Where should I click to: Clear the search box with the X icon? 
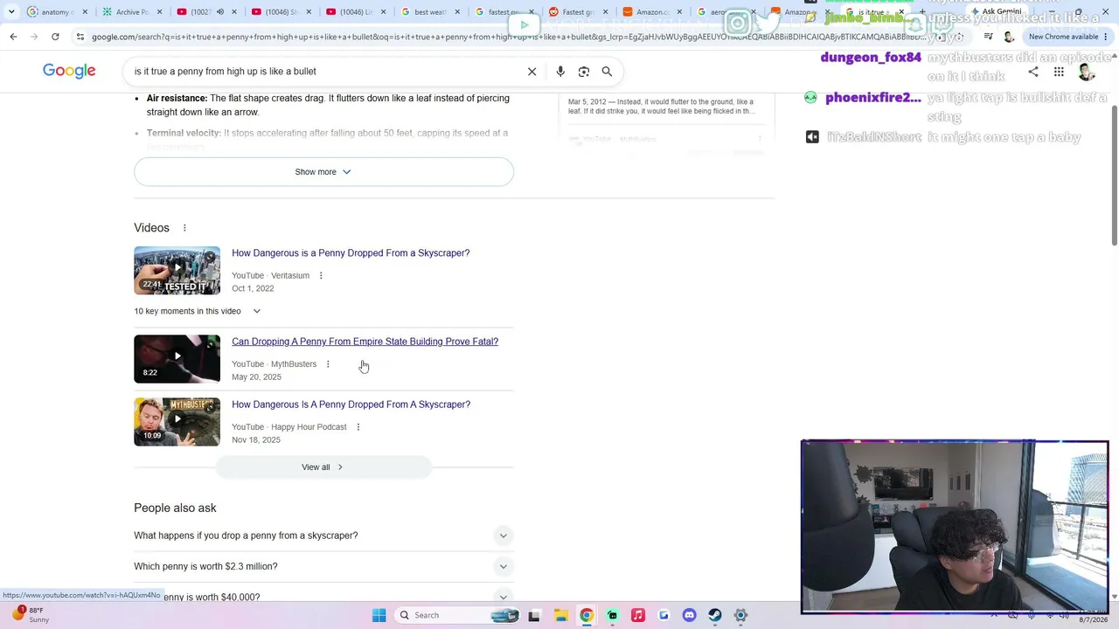tap(532, 72)
